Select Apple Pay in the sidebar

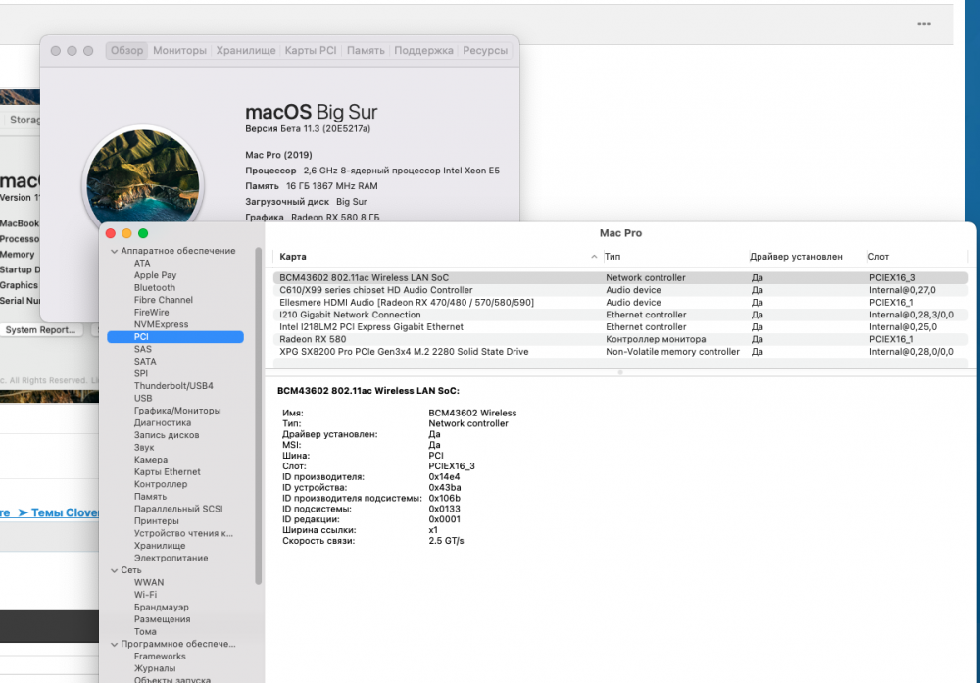click(155, 275)
